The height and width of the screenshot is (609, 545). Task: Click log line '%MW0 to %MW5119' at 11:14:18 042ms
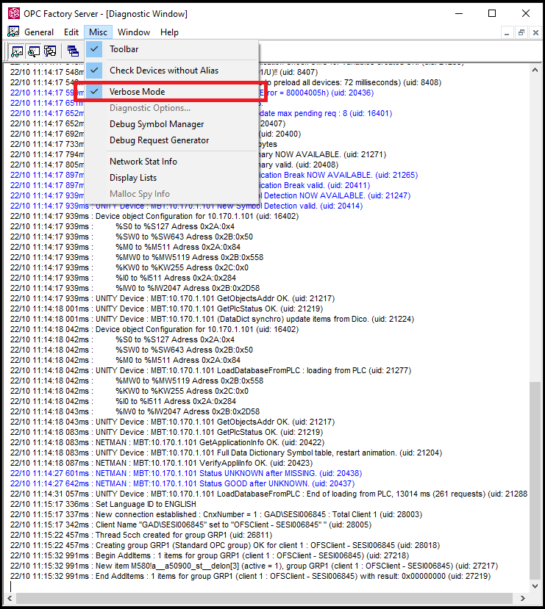[137, 381]
